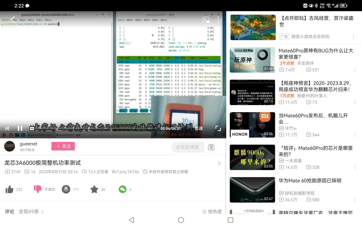The height and width of the screenshot is (226, 362).
Task: Open Android recent apps square
Action: click(230, 220)
